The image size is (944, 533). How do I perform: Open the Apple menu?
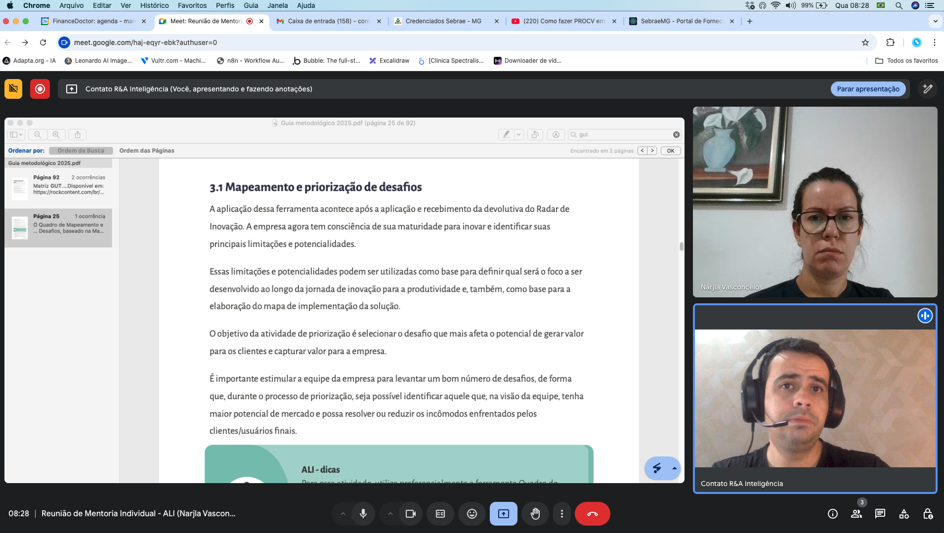10,5
